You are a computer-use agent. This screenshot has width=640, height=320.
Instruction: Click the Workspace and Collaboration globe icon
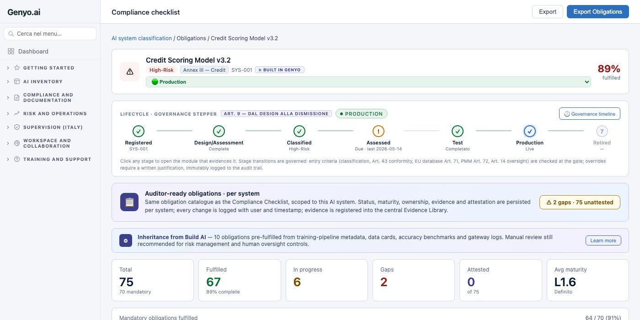coord(17,144)
